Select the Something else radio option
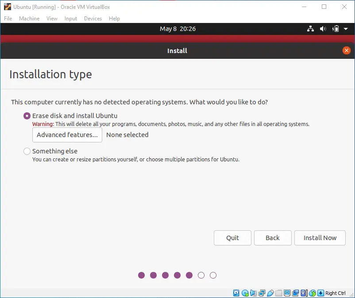355x298 pixels. 27,151
